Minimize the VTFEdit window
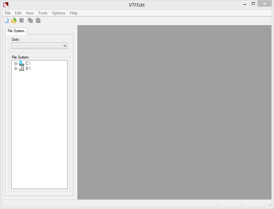 245,4
